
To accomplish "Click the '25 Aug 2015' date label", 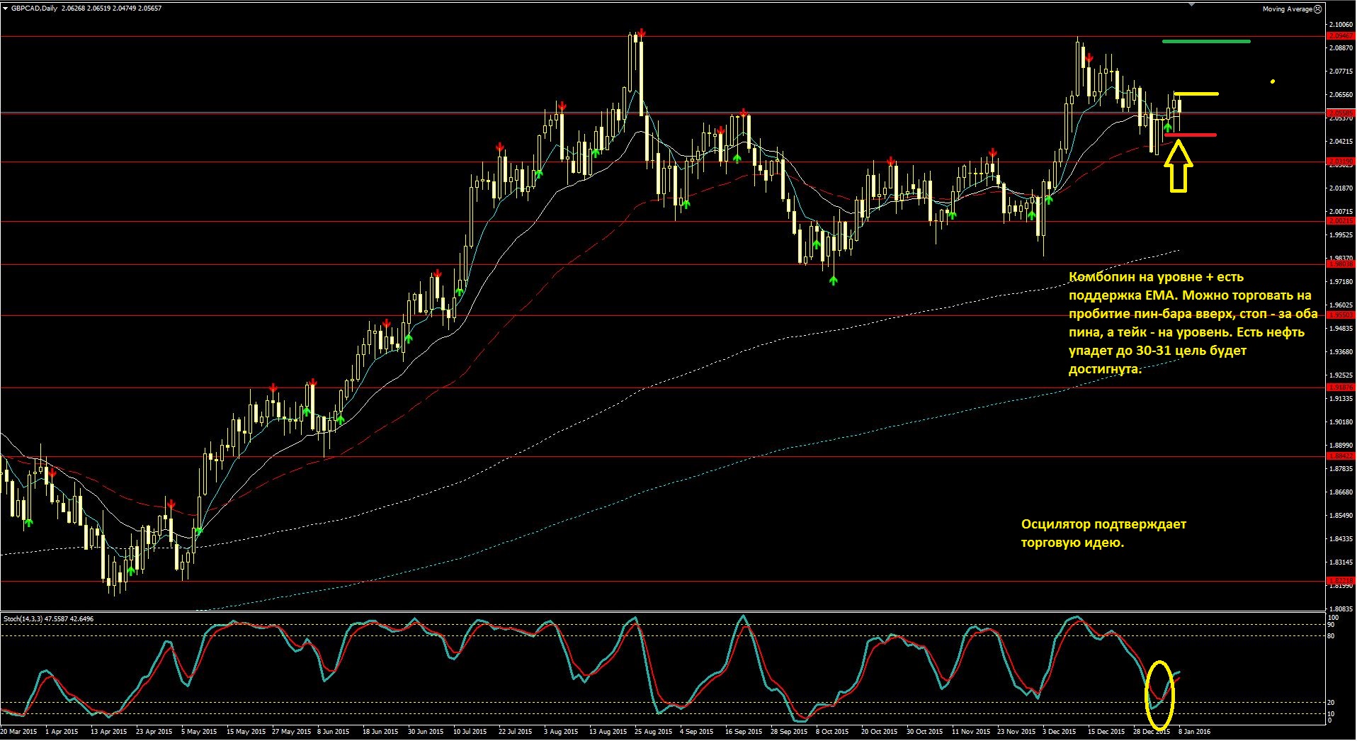I will coord(653,732).
